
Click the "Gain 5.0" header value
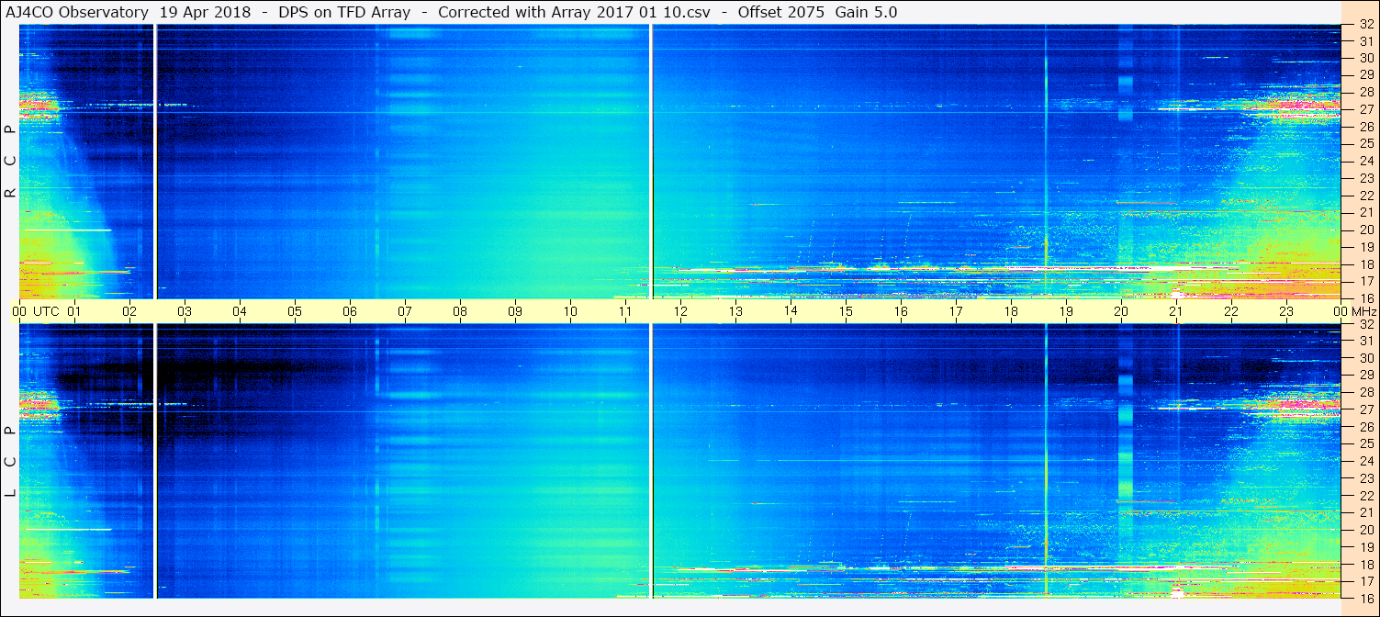pos(867,12)
